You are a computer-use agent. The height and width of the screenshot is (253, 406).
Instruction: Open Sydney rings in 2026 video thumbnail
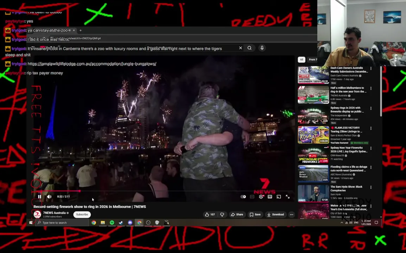313,115
